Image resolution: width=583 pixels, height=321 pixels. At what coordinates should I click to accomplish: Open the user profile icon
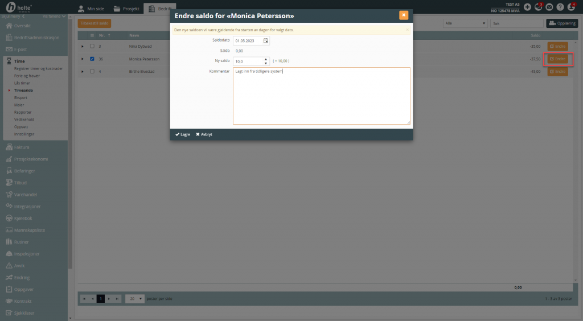click(x=572, y=7)
